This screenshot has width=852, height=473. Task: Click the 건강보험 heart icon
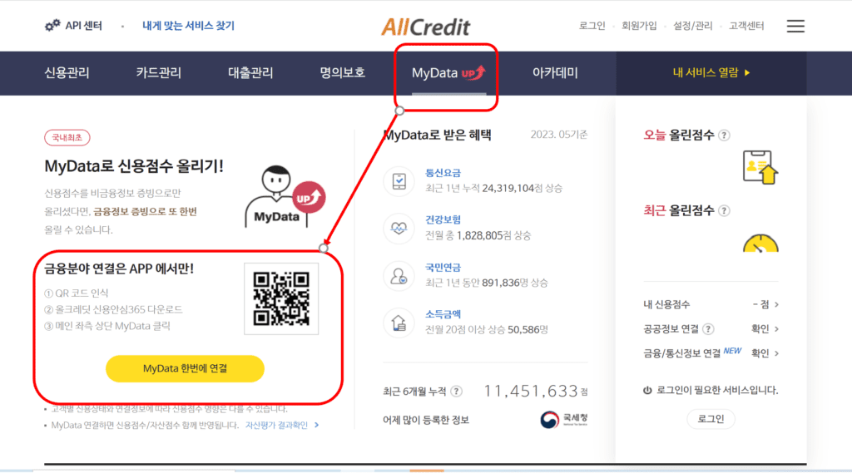[399, 228]
